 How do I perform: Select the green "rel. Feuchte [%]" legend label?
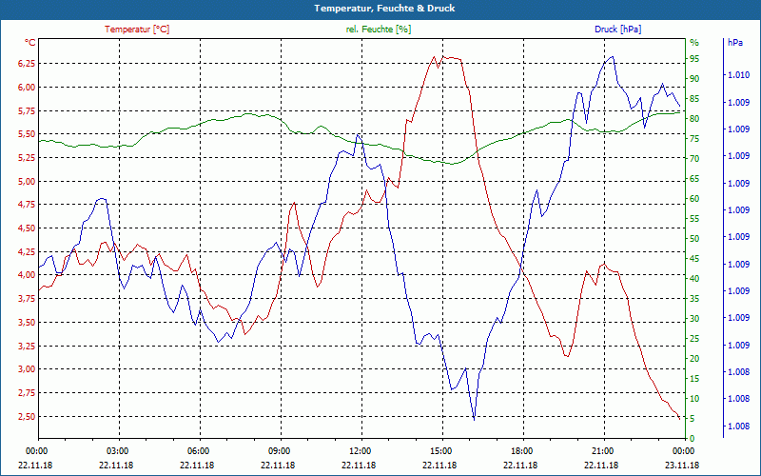[x=378, y=30]
